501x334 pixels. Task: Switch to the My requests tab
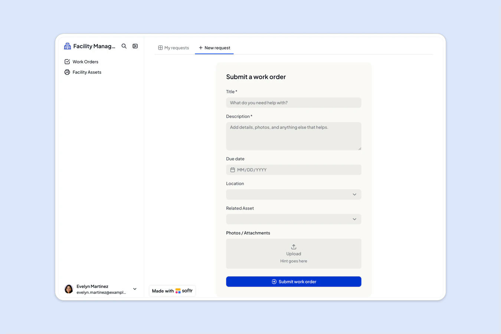point(173,48)
